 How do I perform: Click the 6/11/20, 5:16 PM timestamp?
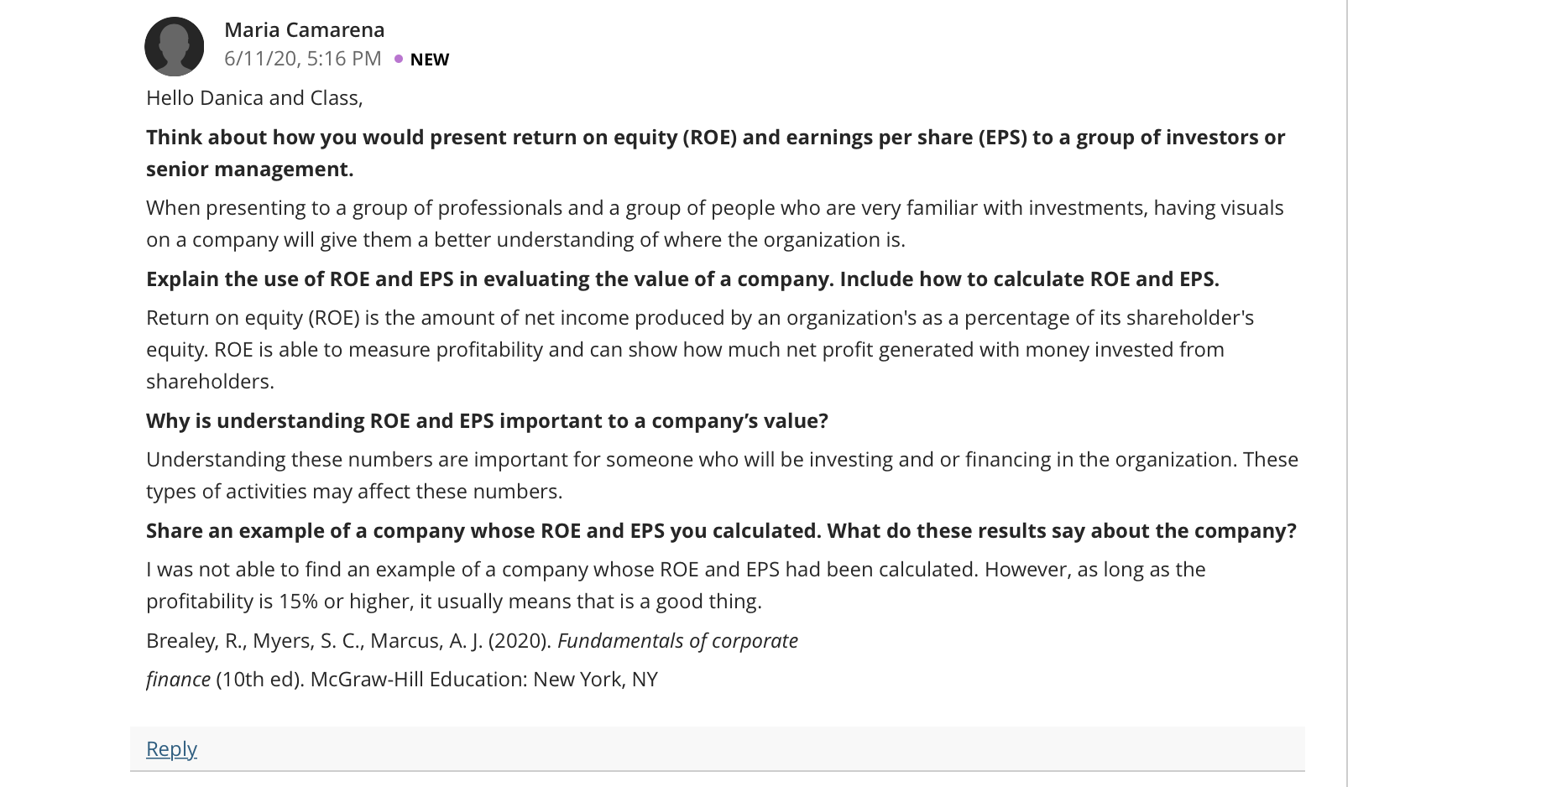(x=302, y=58)
